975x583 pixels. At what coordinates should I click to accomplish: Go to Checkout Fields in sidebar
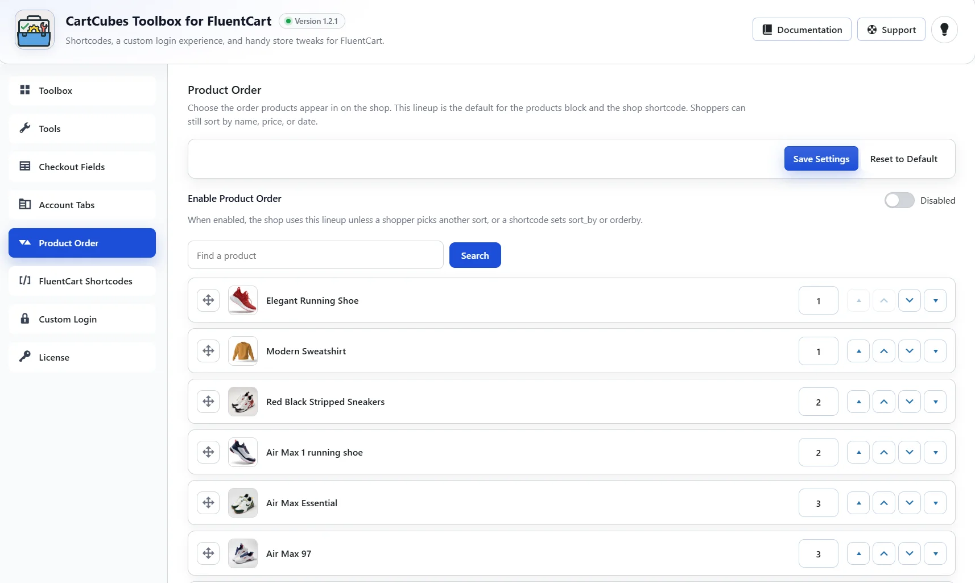click(x=82, y=167)
